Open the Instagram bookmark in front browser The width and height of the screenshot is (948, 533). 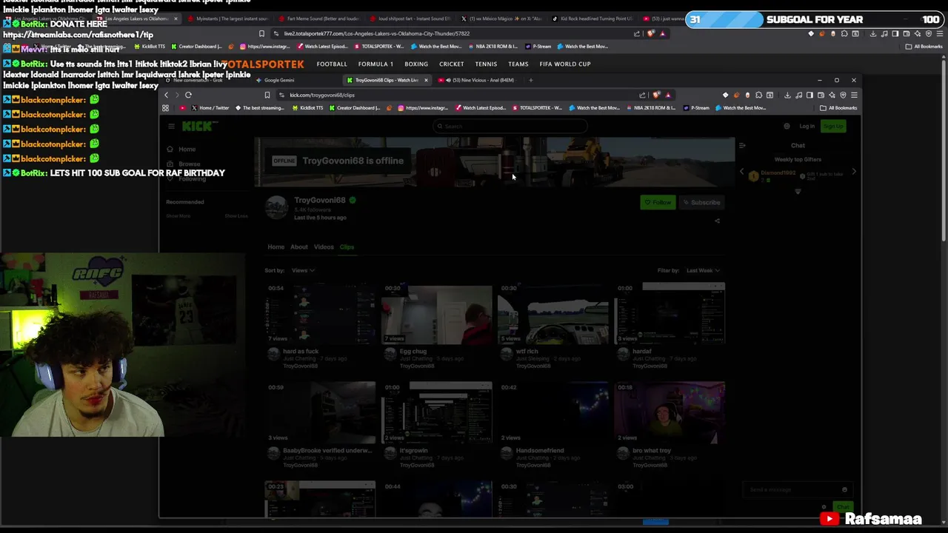[x=423, y=108]
